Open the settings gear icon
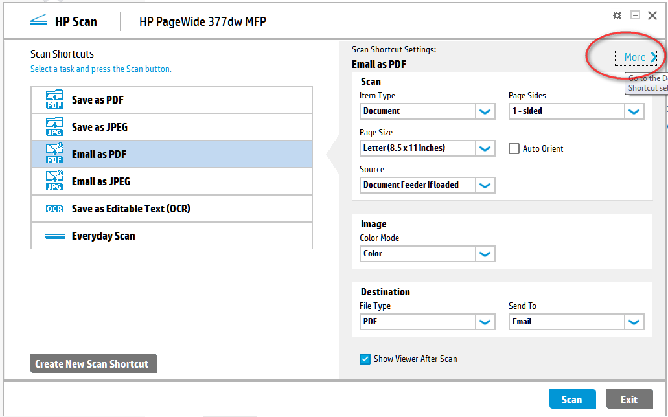Image resolution: width=668 pixels, height=417 pixels. [x=617, y=15]
